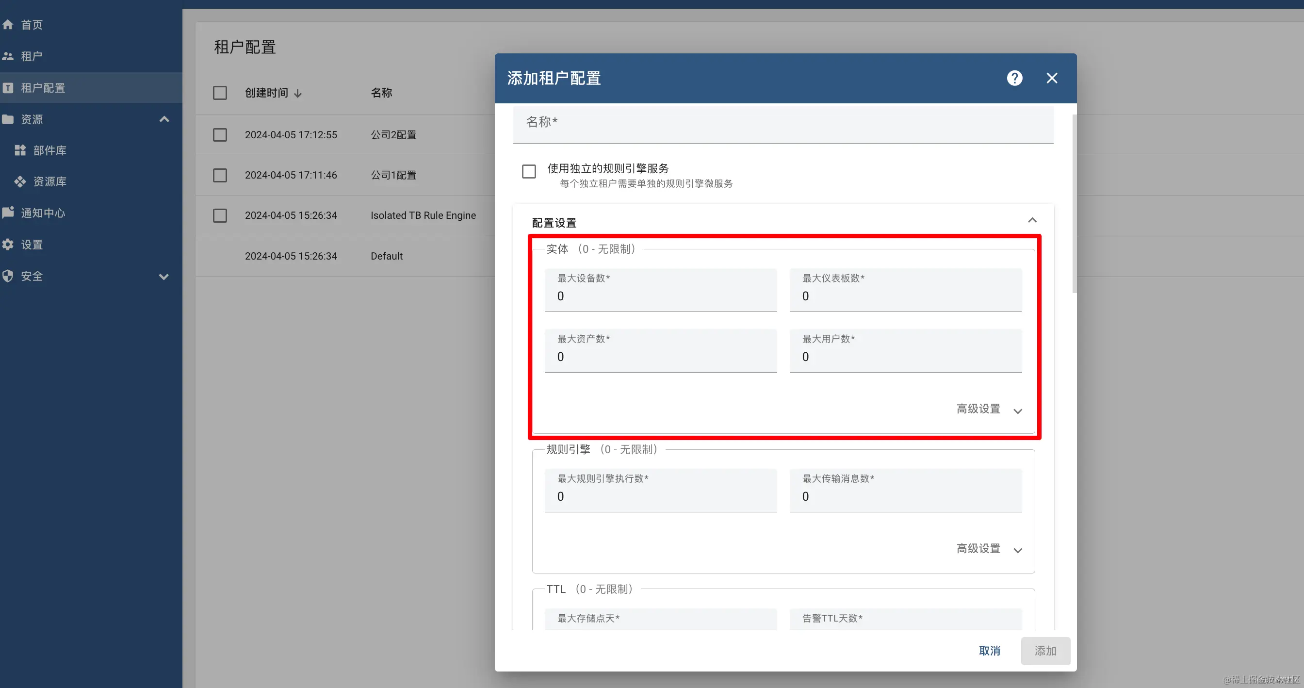This screenshot has width=1304, height=688.
Task: Toggle the select-all header checkbox
Action: coord(220,93)
